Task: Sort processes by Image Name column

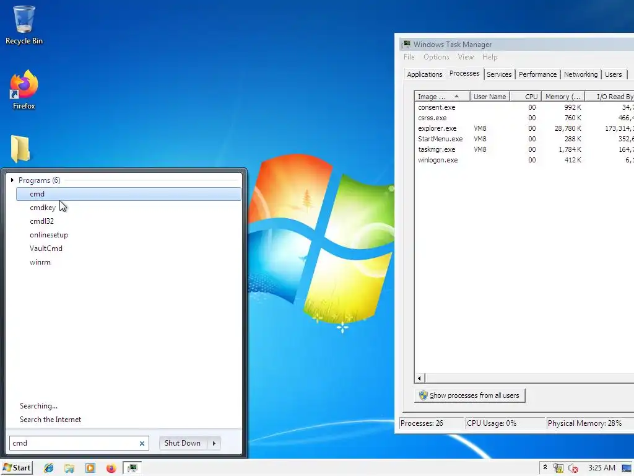Action: pyautogui.click(x=442, y=97)
